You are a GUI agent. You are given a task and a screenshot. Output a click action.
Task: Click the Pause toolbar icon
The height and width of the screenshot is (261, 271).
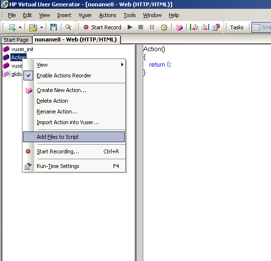(x=152, y=27)
